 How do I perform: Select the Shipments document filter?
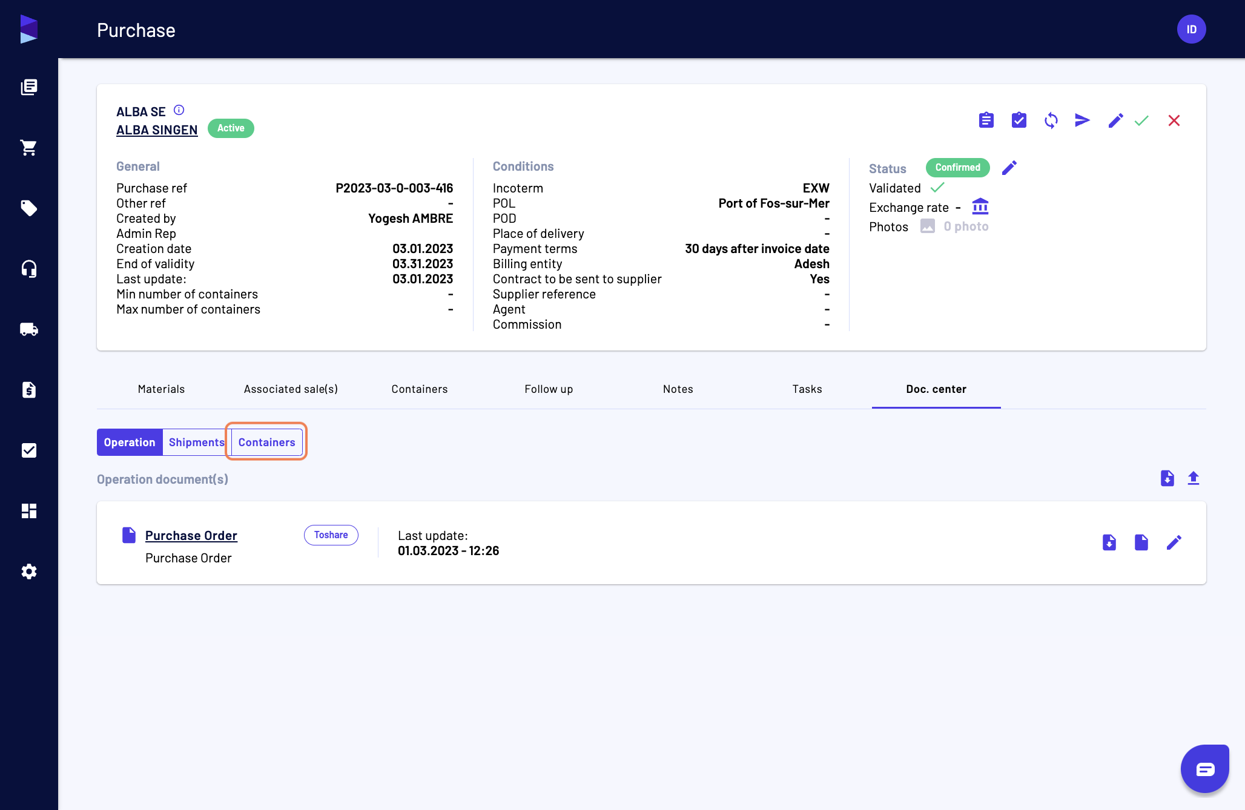click(197, 443)
